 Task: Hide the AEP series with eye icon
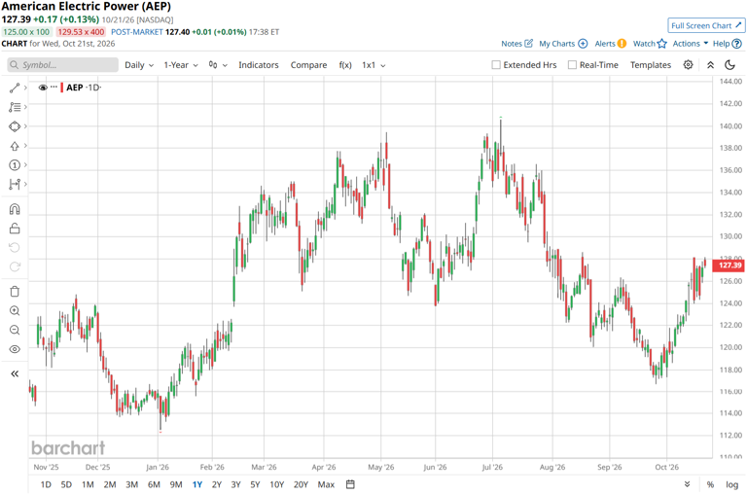coord(43,88)
